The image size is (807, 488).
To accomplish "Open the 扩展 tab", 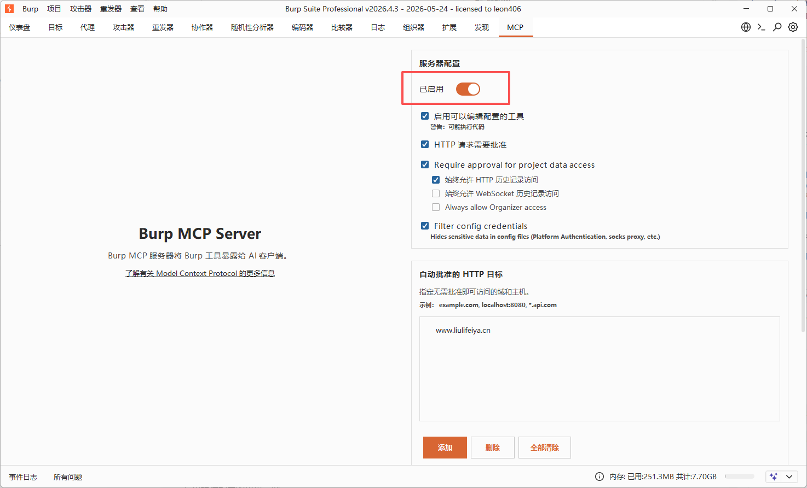I will point(449,27).
